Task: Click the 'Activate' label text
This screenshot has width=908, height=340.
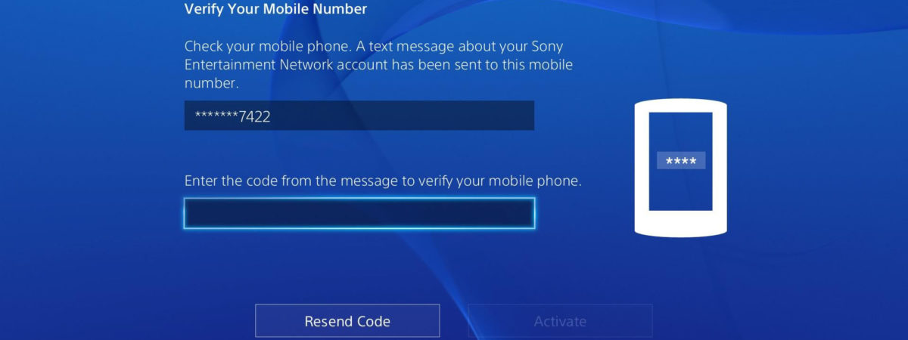Action: coord(560,321)
